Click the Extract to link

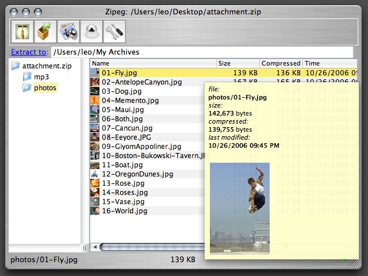point(29,52)
